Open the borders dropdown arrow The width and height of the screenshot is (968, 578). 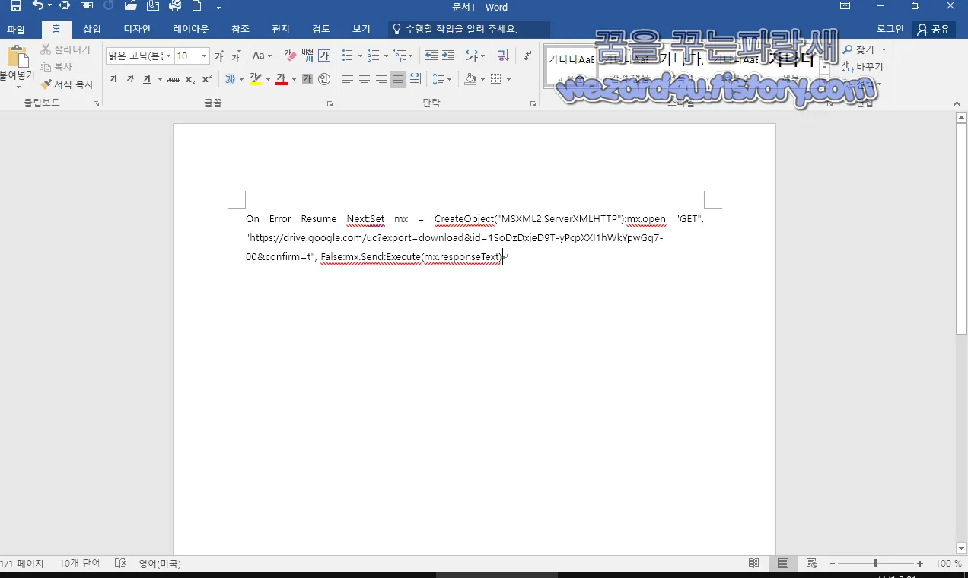pyautogui.click(x=508, y=79)
